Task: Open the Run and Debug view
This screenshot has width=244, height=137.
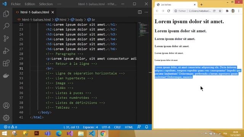Action: point(6,51)
